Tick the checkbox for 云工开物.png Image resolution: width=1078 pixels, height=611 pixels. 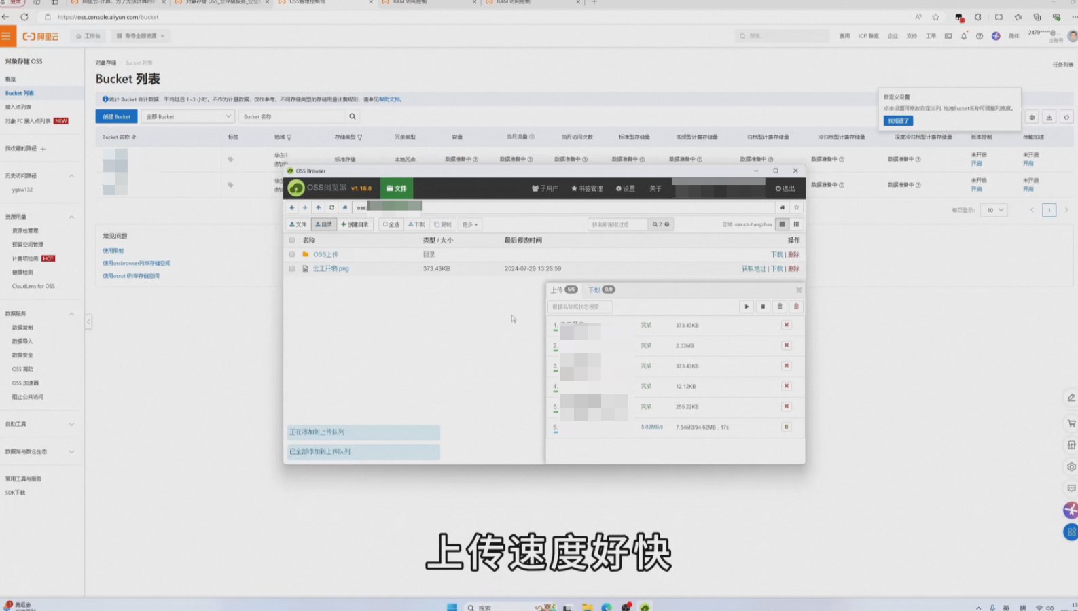292,268
